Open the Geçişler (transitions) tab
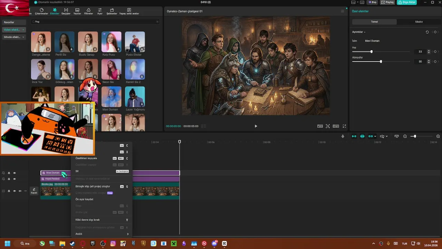 tap(66, 11)
